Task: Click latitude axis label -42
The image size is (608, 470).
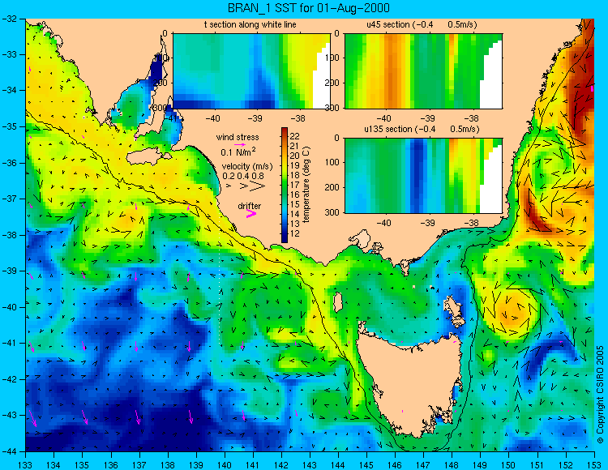Action: (10, 379)
